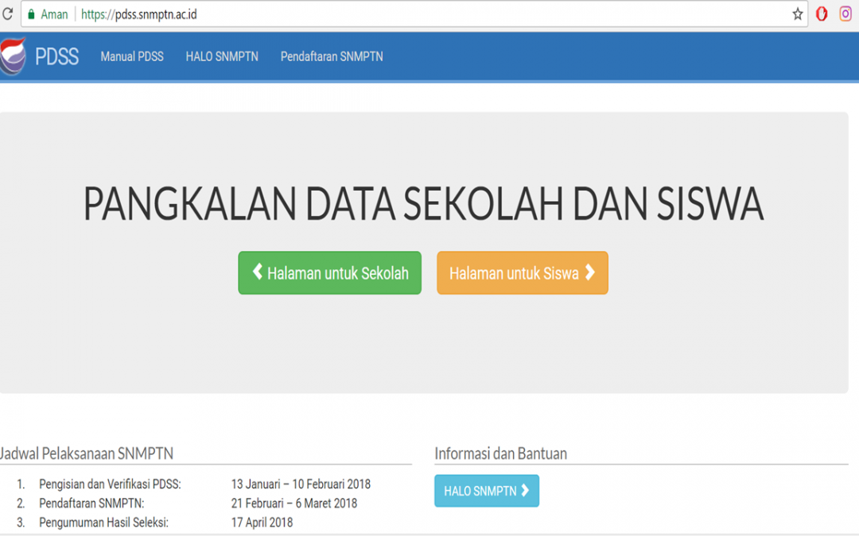859x536 pixels.
Task: Click the left chevron on Halaman untuk Sekolah
Action: click(256, 272)
